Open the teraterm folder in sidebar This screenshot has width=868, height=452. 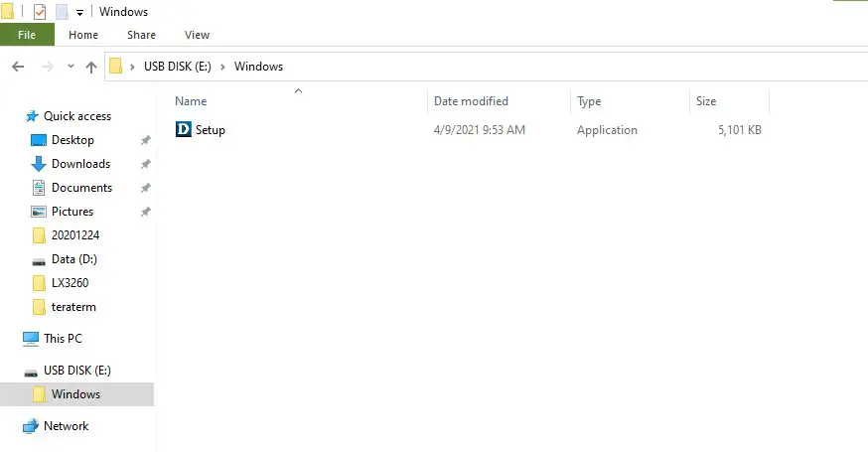(x=73, y=307)
